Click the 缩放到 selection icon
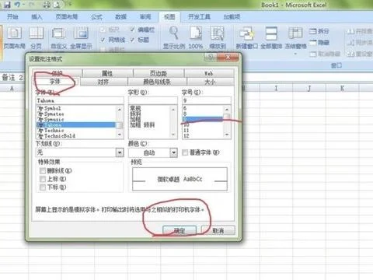This screenshot has width=373, height=280. 218,33
